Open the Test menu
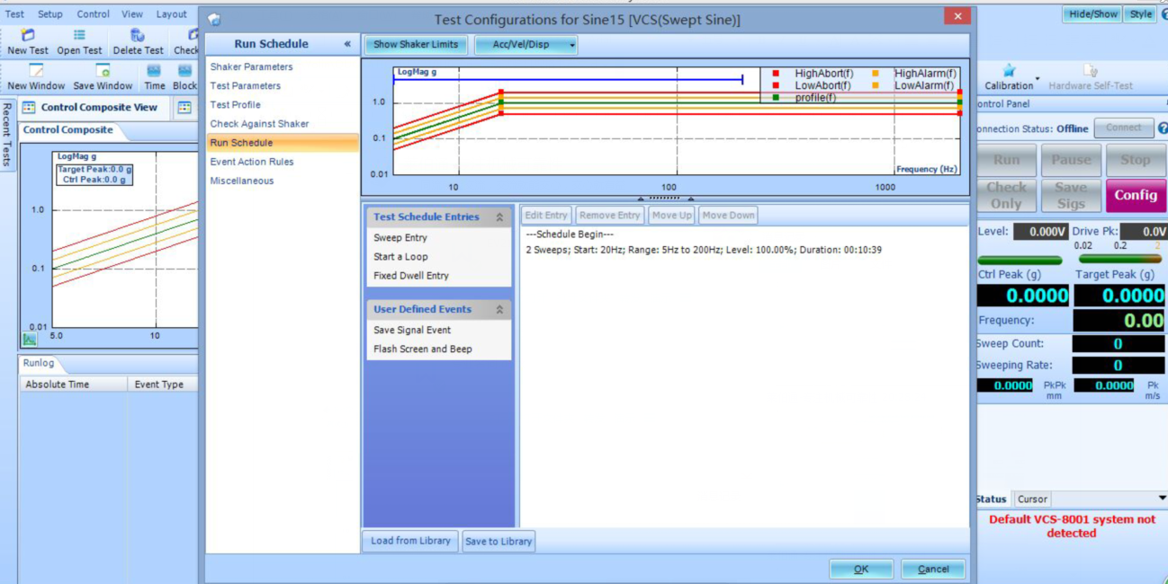 click(x=14, y=14)
